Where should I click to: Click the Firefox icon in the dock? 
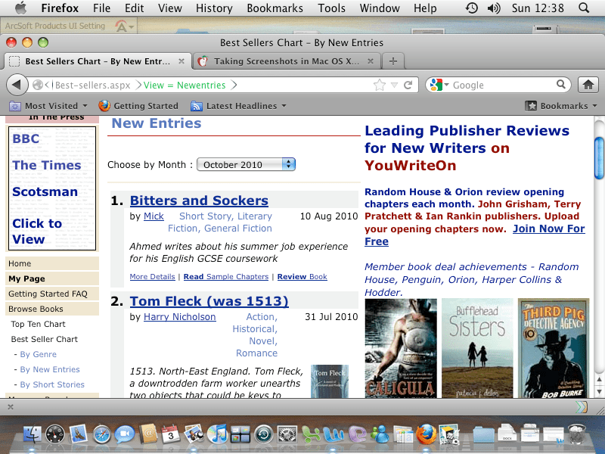(x=427, y=434)
